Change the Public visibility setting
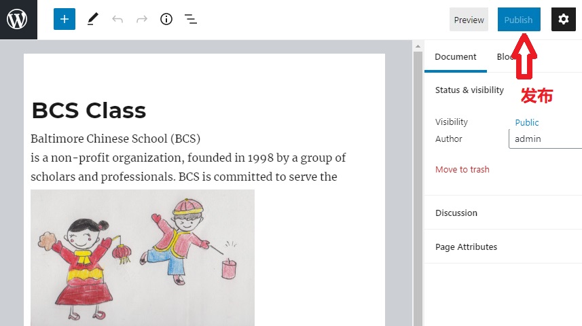This screenshot has width=582, height=326. point(526,122)
